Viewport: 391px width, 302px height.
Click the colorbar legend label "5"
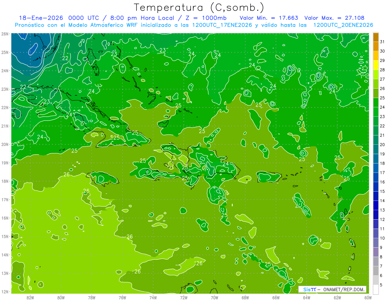381,285
